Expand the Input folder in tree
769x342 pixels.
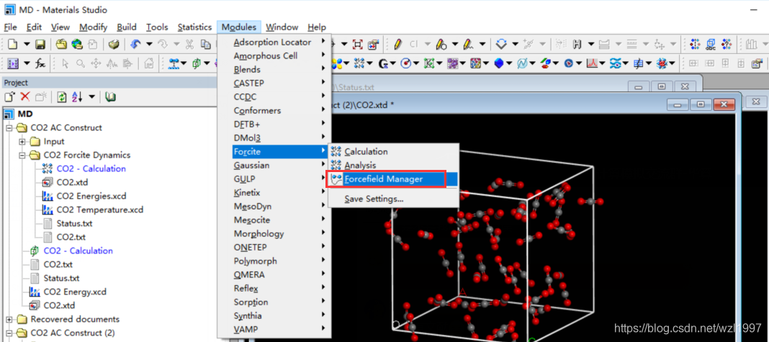click(22, 141)
